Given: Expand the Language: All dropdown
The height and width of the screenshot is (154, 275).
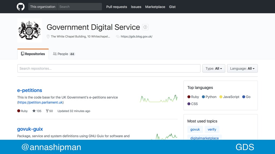Looking at the screenshot, I should click(x=243, y=68).
